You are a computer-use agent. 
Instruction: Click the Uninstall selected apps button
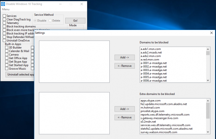[20, 74]
